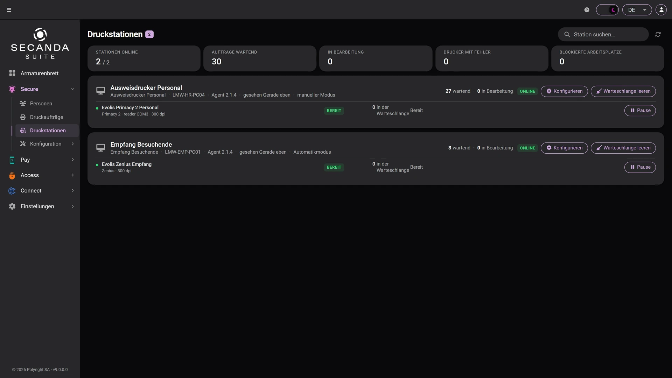Image resolution: width=672 pixels, height=378 pixels.
Task: Click the Aufträge Wartend stat card
Action: 260,58
